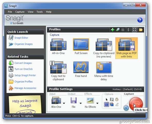
Task: Toggle include cursor option
Action: [x=107, y=99]
